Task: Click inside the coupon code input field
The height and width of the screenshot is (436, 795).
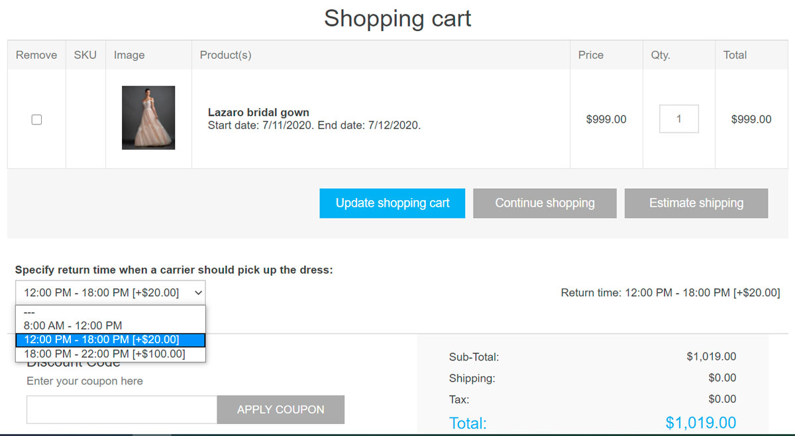Action: 121,409
